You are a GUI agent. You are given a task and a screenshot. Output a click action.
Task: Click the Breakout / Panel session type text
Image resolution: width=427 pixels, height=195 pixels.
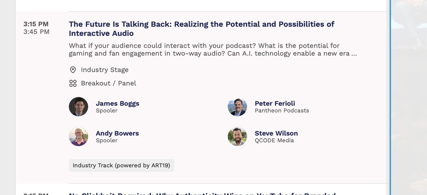(109, 83)
